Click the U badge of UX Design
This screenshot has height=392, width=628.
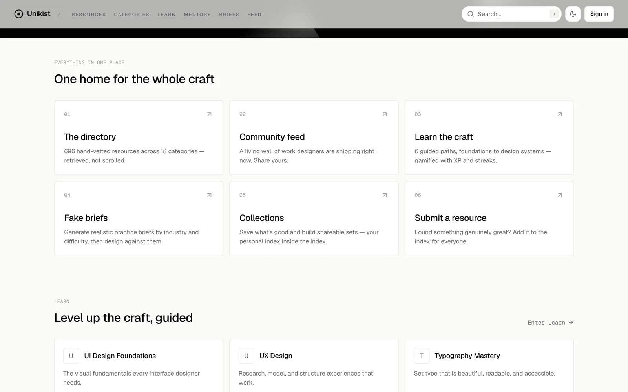click(x=246, y=356)
